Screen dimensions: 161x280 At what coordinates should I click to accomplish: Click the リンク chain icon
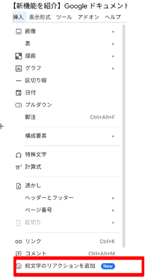pyautogui.click(x=18, y=241)
